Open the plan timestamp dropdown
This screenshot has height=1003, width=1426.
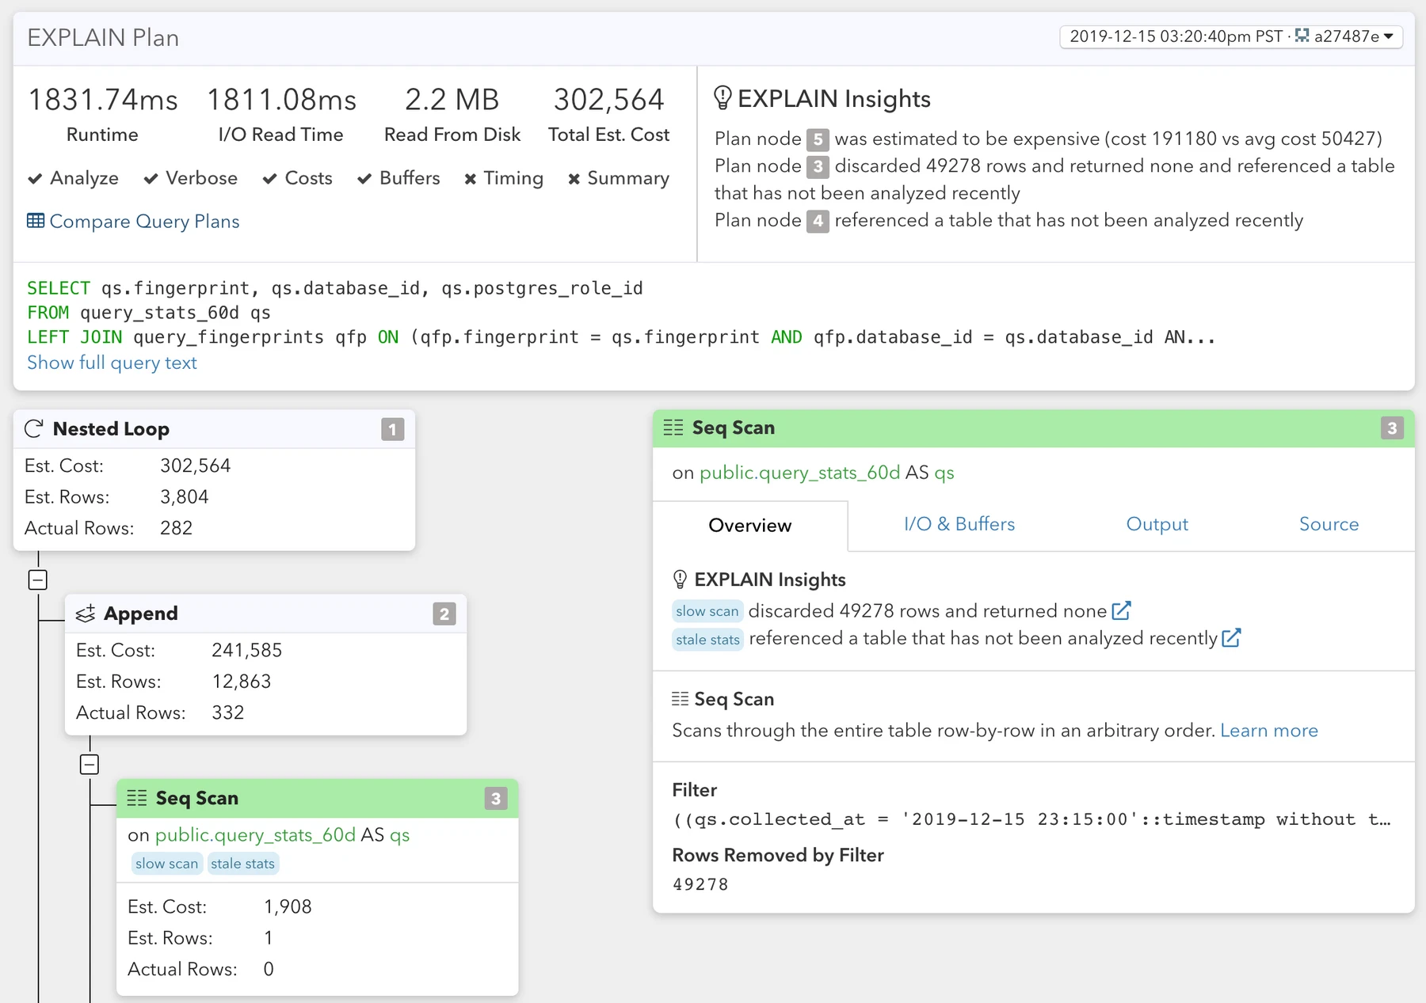(1230, 36)
